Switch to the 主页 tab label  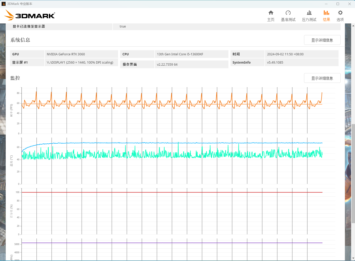click(271, 20)
